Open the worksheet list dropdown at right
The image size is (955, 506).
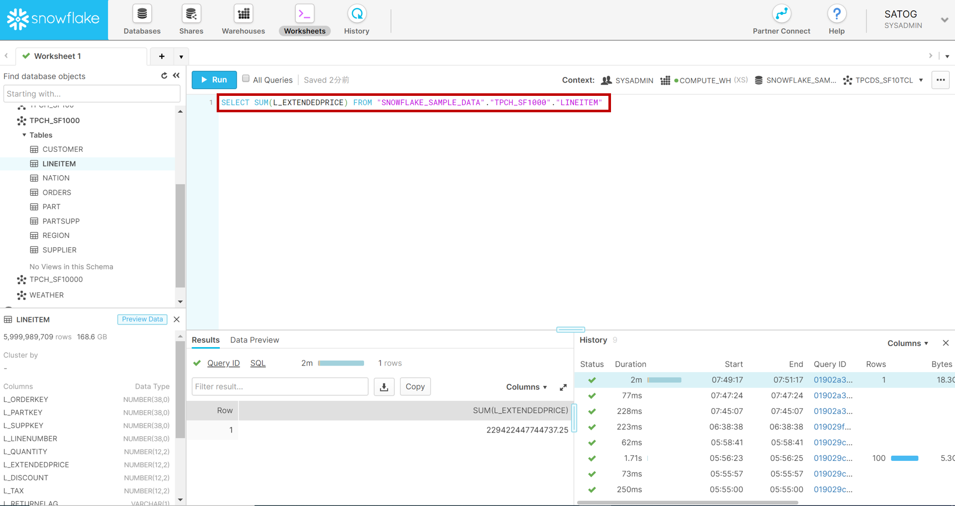(x=947, y=56)
